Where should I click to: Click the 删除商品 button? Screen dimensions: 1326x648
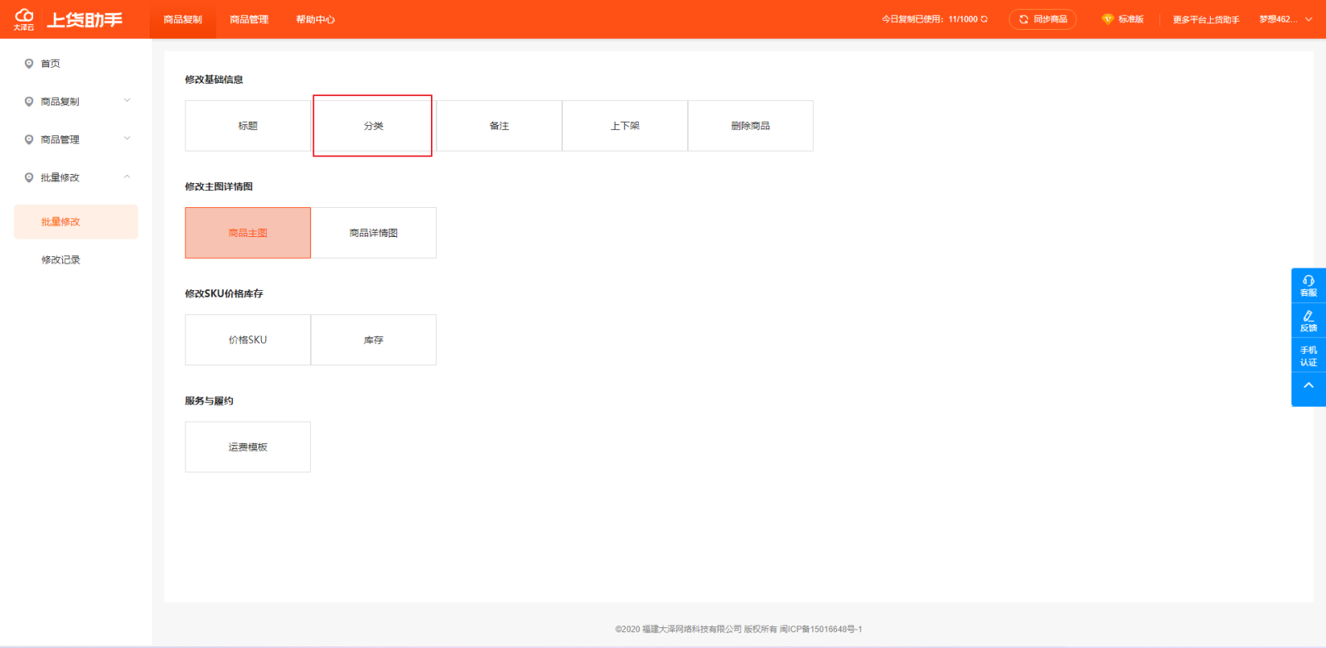751,126
